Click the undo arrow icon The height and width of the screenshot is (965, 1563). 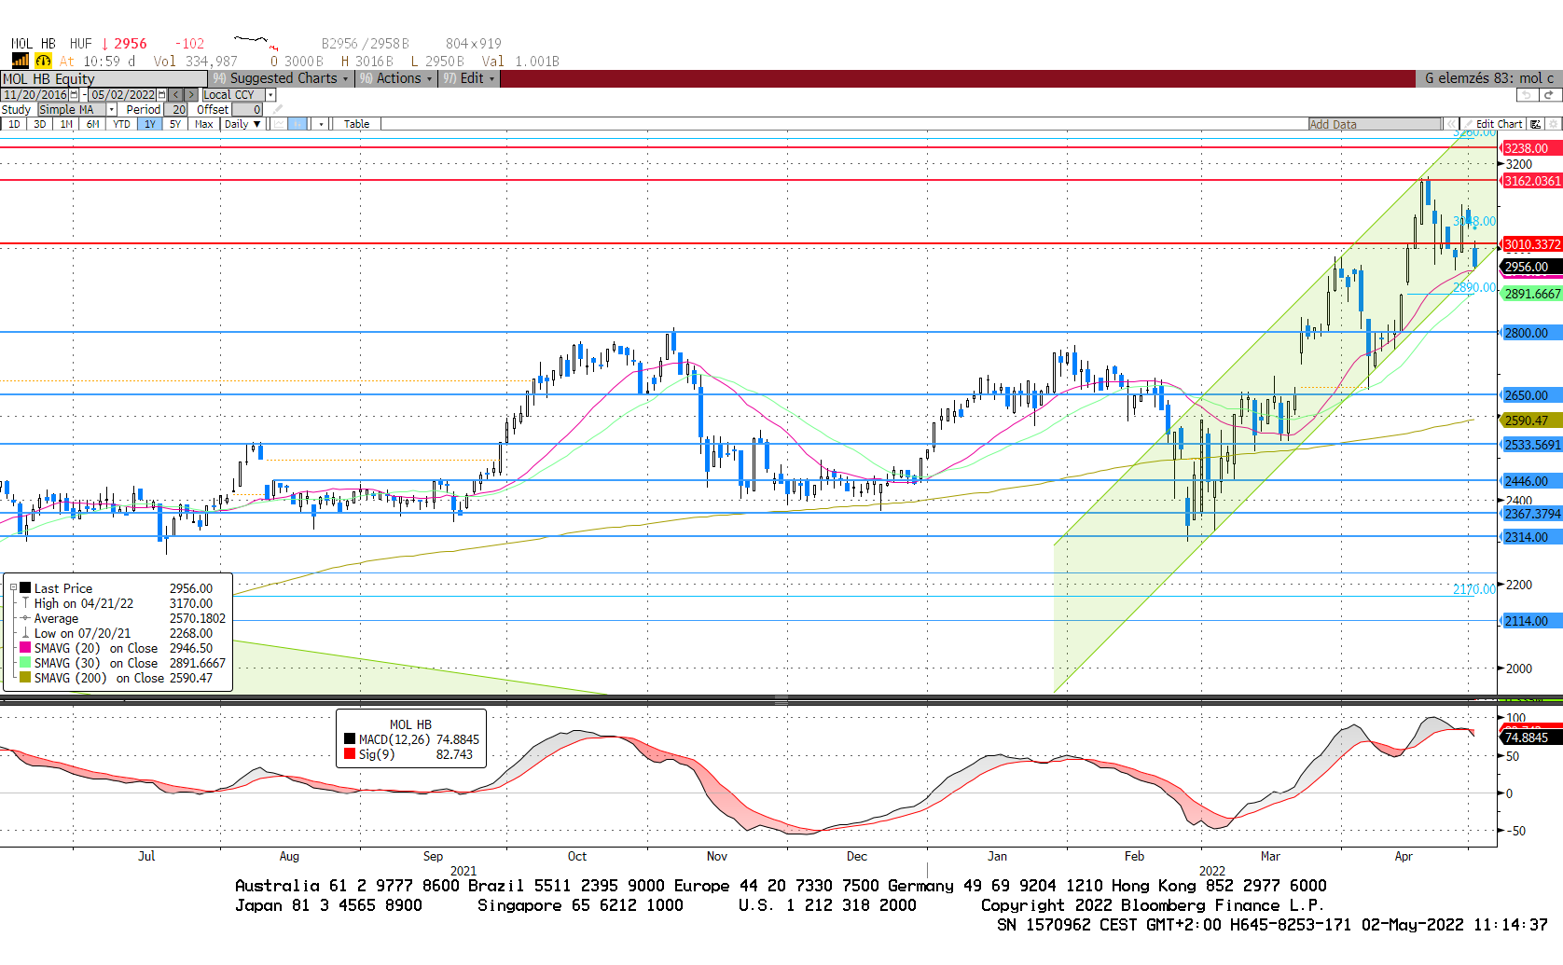point(1527,95)
